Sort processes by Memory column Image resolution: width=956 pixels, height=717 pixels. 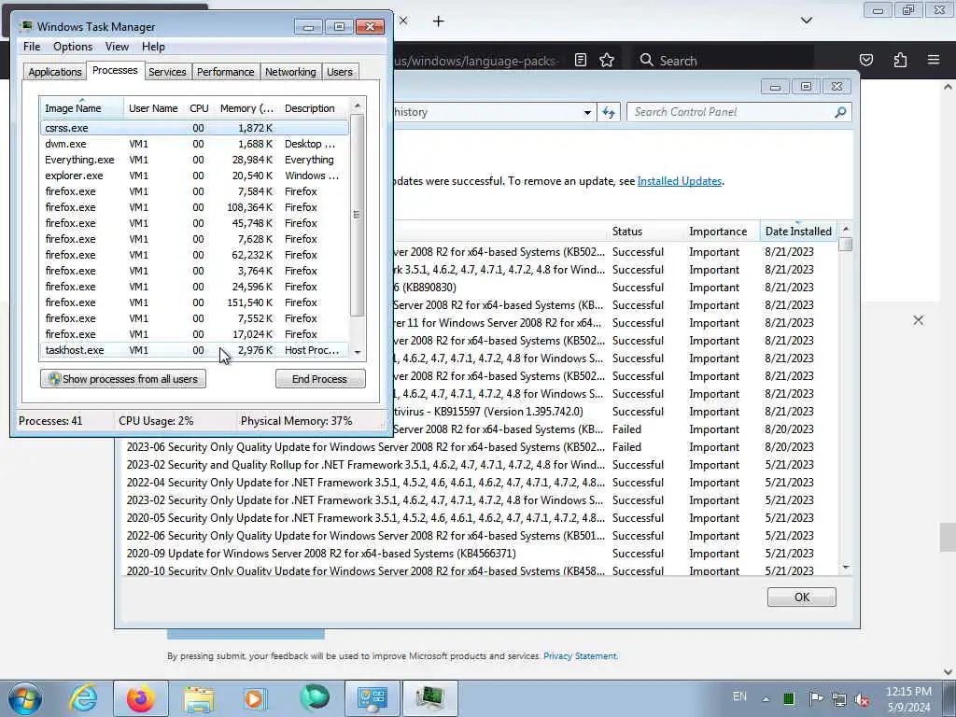pyautogui.click(x=246, y=108)
